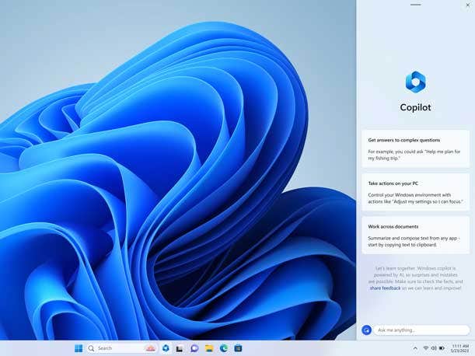Open Microsoft Store from the taskbar
This screenshot has width=475, height=356.
coord(238,348)
